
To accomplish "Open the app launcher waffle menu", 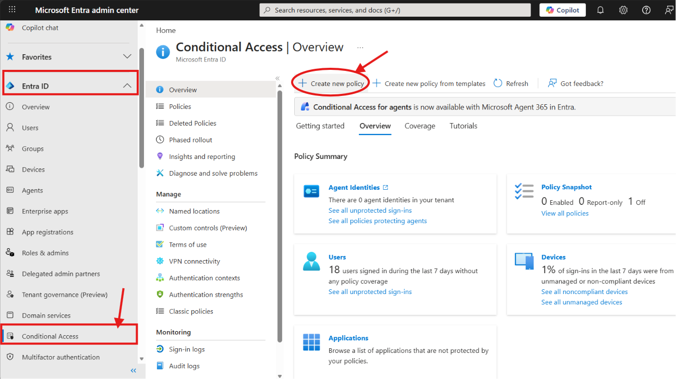I will tap(13, 10).
